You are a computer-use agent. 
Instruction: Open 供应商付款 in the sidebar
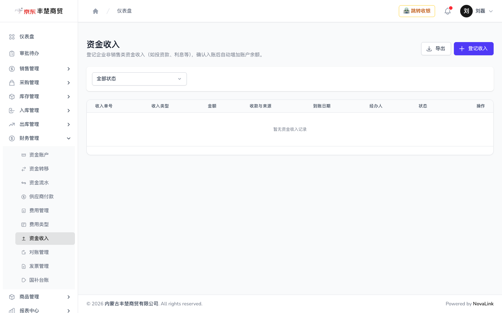(45, 197)
